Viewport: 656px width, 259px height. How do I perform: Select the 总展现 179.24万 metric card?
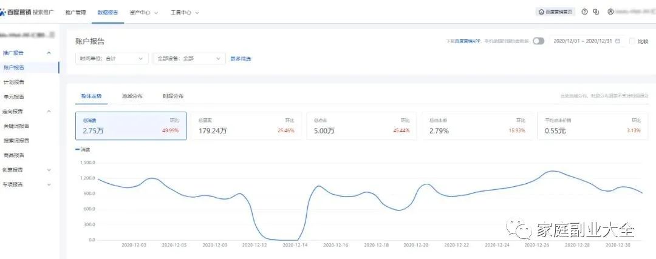coord(245,126)
